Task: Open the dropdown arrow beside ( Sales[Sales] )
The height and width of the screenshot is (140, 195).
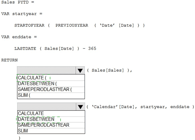Action: pyautogui.click(x=80, y=71)
